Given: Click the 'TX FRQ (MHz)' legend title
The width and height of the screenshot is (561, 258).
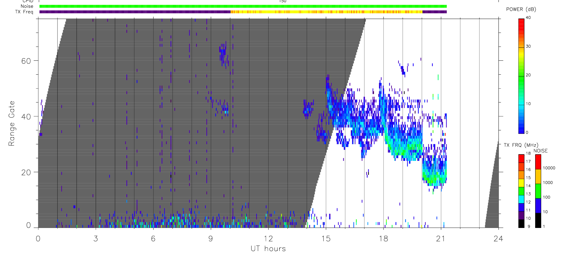Looking at the screenshot, I should [521, 145].
